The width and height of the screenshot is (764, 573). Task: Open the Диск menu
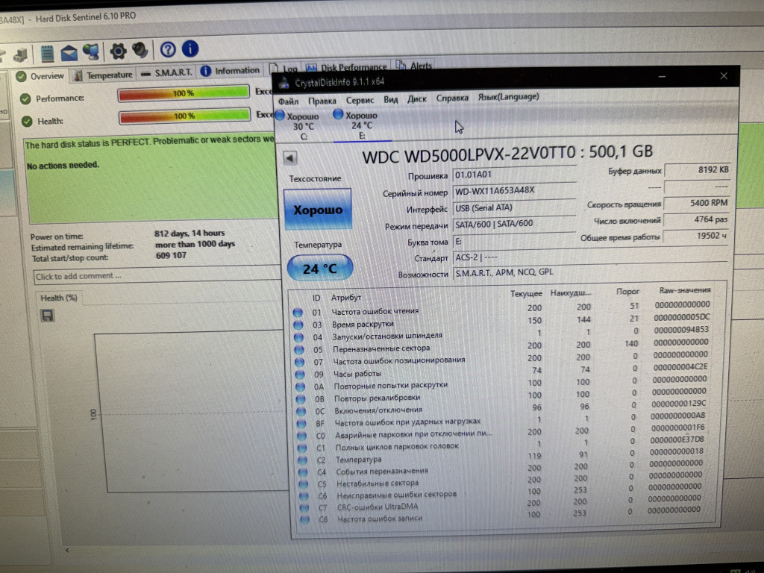(416, 98)
